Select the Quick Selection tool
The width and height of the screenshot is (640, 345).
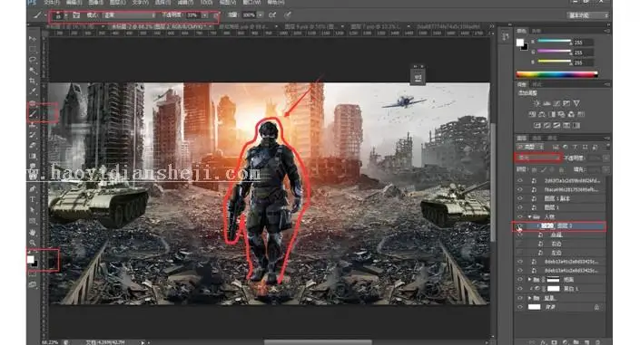[33, 70]
